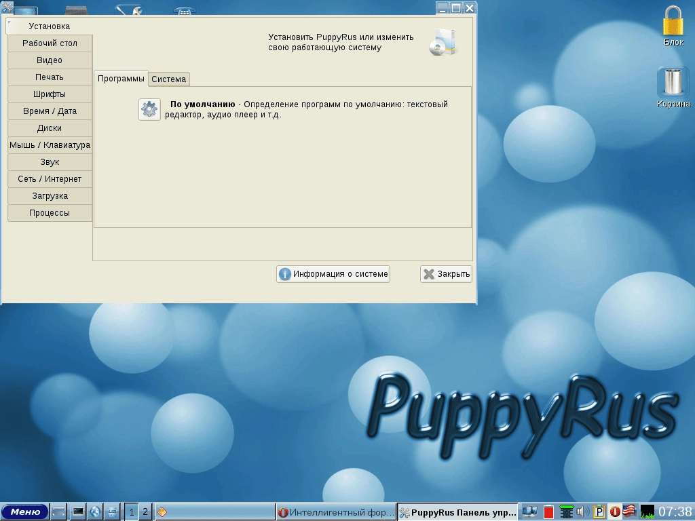Click the По умолчанию description text
The height and width of the screenshot is (521, 695).
[307, 109]
